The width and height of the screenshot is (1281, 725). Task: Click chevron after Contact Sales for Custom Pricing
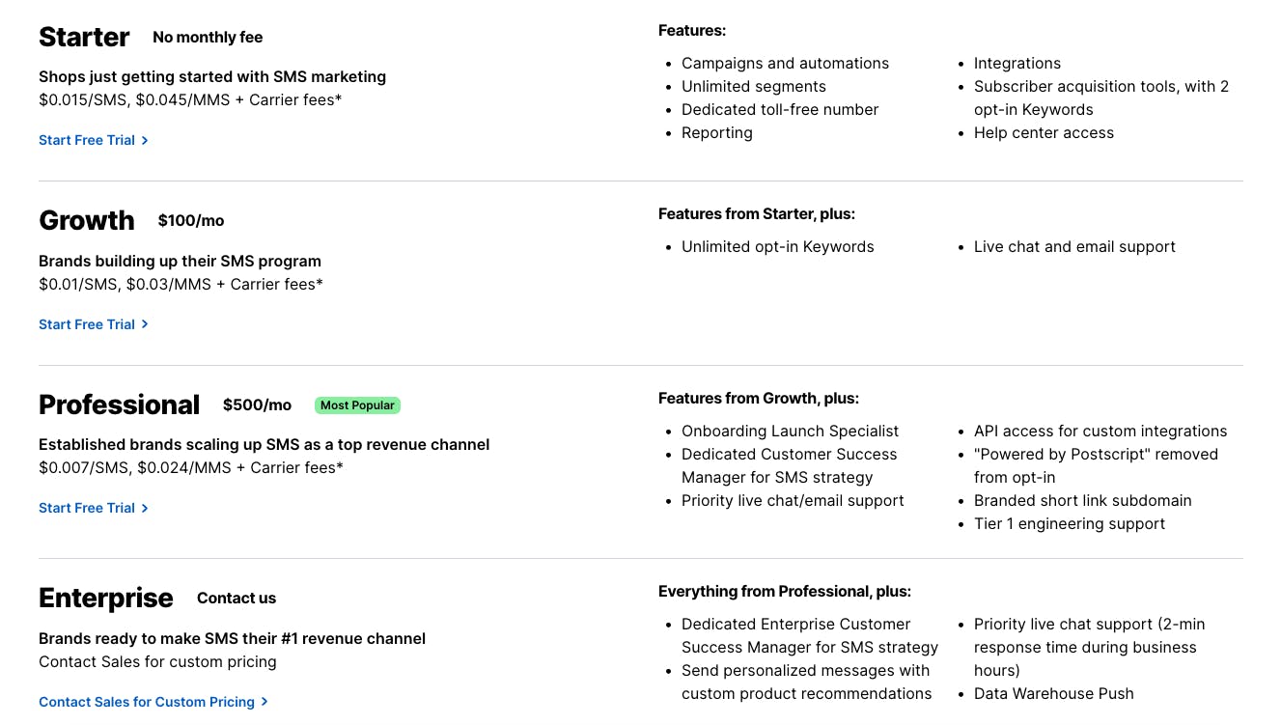pos(265,702)
